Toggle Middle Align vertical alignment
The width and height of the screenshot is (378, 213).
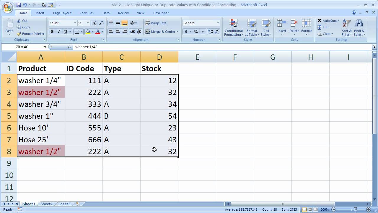[x=118, y=23]
